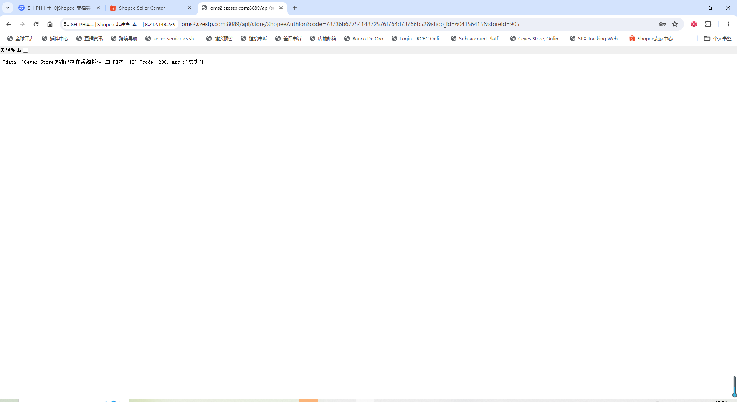Go to the browser home page

[50, 24]
